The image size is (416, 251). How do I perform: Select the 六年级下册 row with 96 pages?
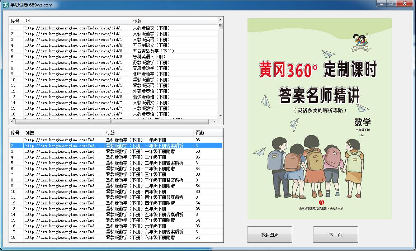[x=116, y=226]
